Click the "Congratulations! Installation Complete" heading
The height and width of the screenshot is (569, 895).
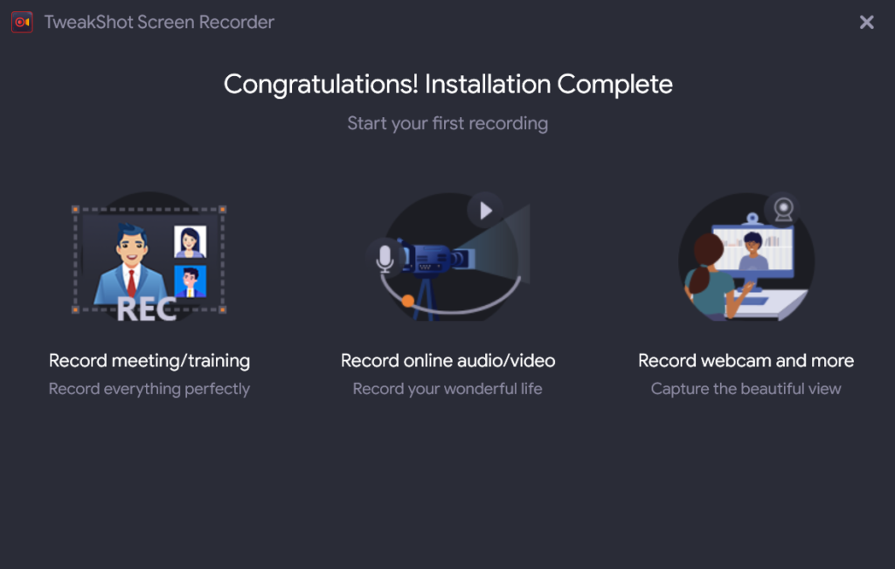448,85
